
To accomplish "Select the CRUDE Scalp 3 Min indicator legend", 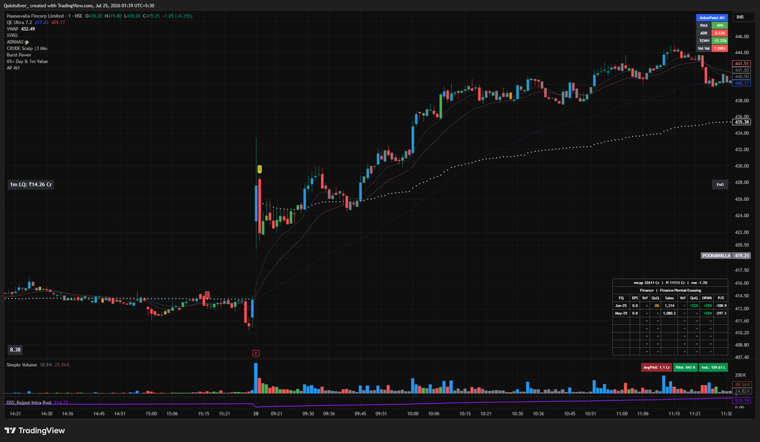I will coord(28,49).
